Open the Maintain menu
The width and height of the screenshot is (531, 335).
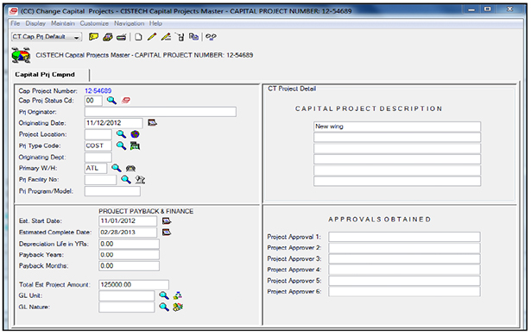pyautogui.click(x=63, y=23)
